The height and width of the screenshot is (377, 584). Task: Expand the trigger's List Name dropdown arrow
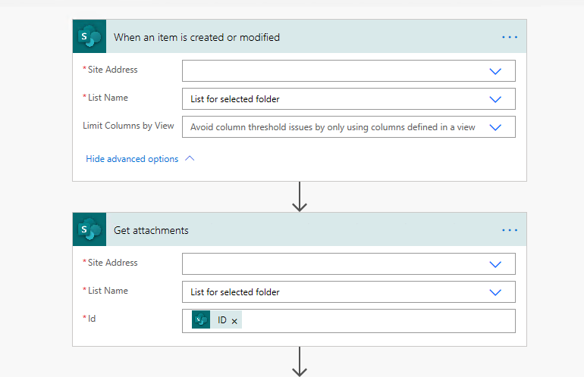[x=495, y=99]
